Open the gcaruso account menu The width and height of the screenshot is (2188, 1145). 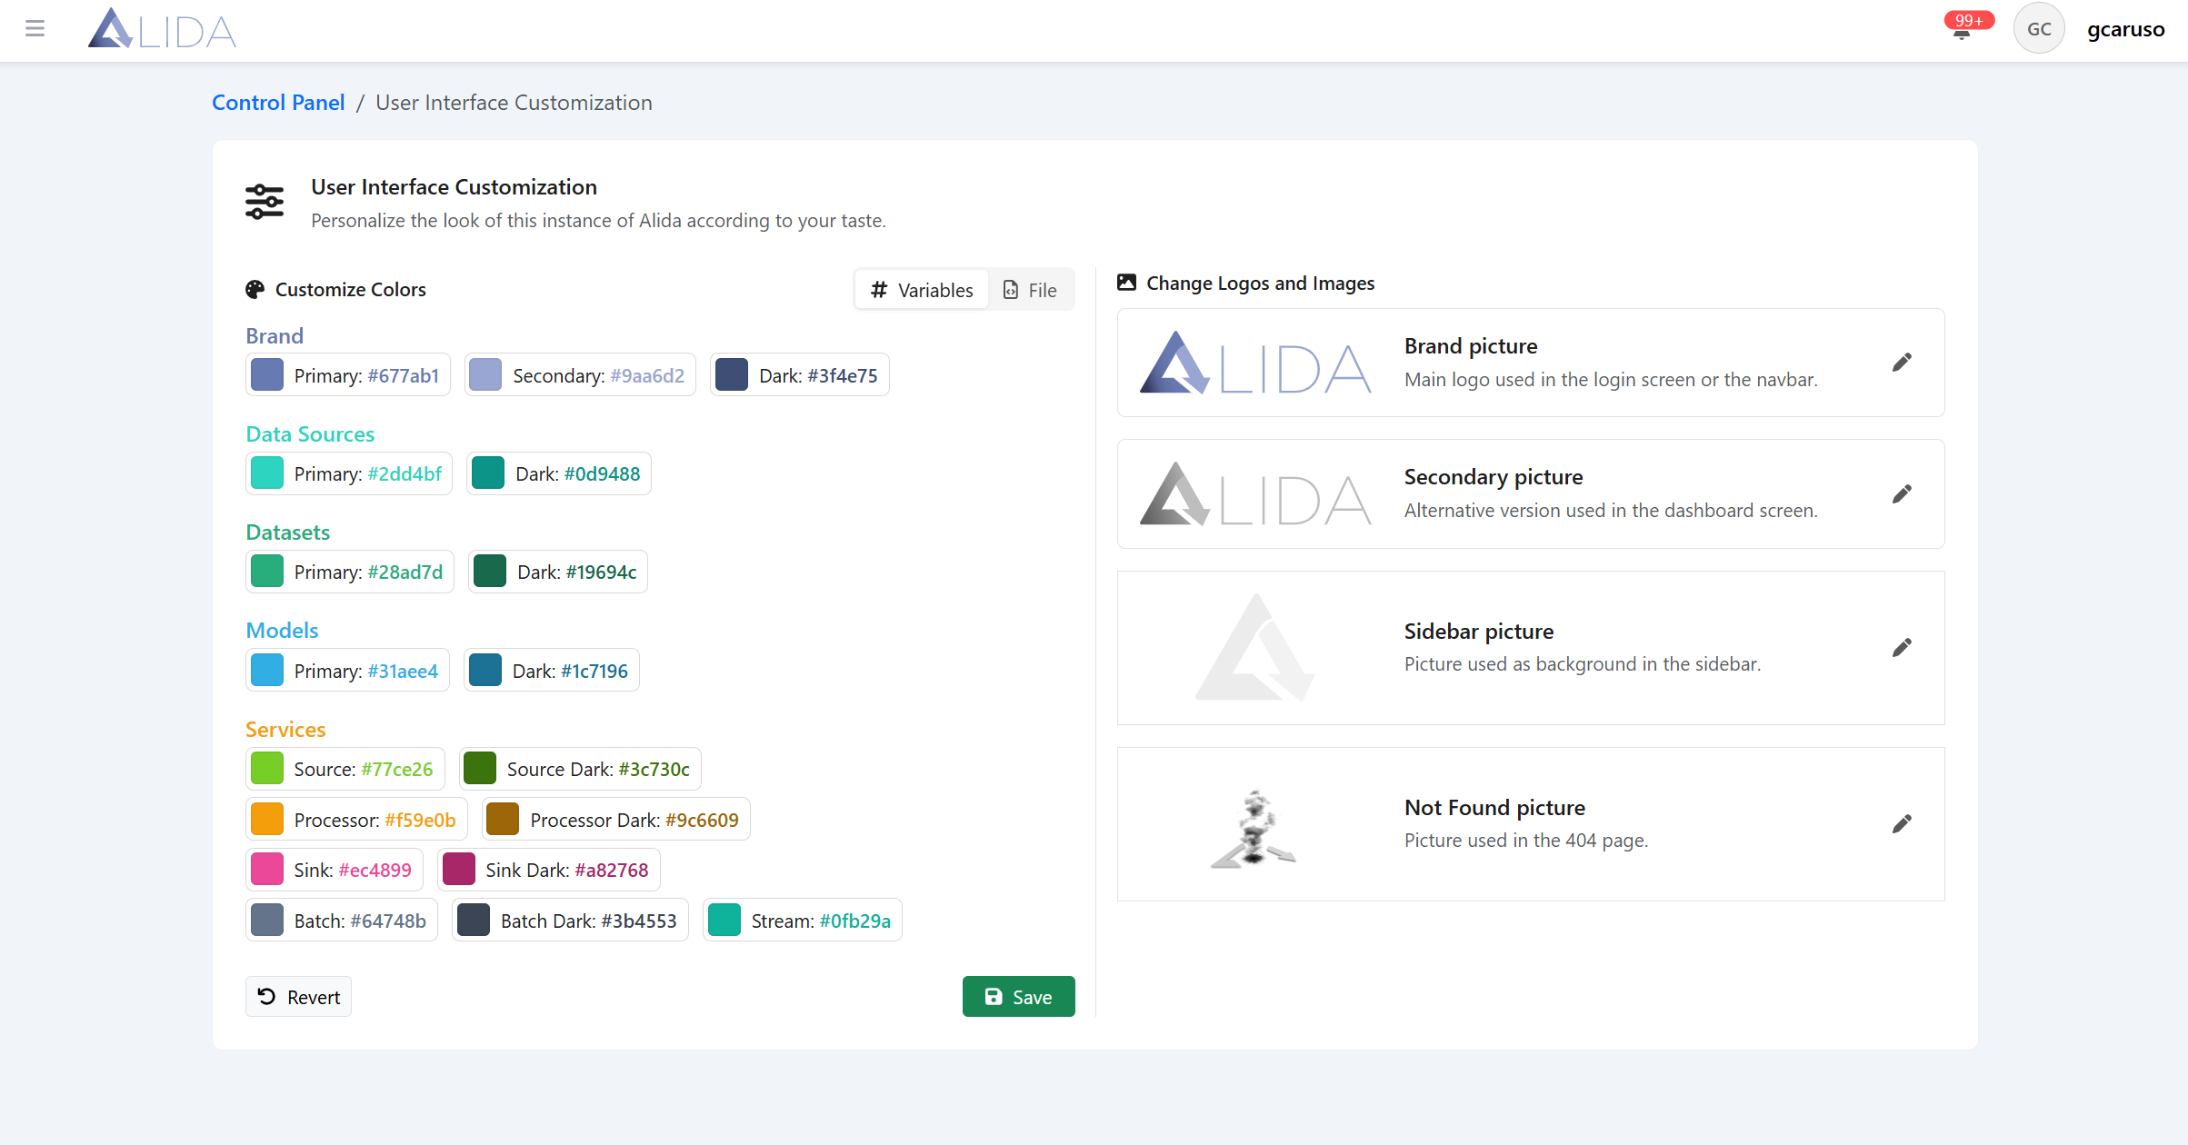point(2125,29)
